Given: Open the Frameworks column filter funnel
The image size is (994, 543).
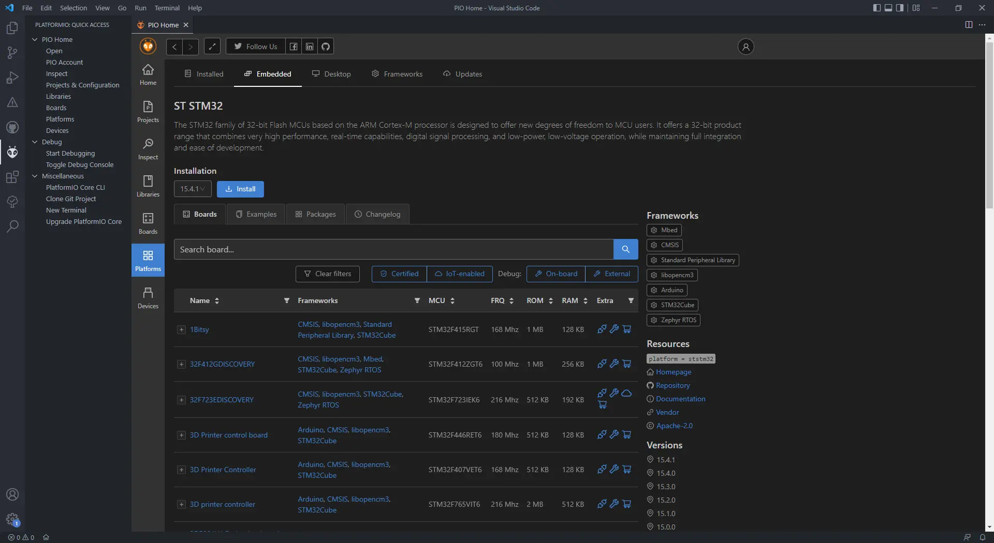Looking at the screenshot, I should [x=417, y=300].
